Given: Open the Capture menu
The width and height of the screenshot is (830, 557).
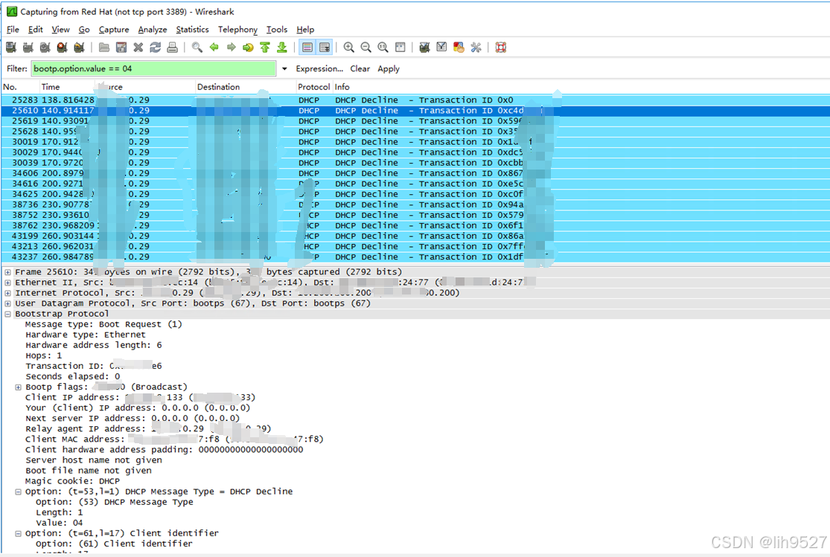Looking at the screenshot, I should [114, 30].
